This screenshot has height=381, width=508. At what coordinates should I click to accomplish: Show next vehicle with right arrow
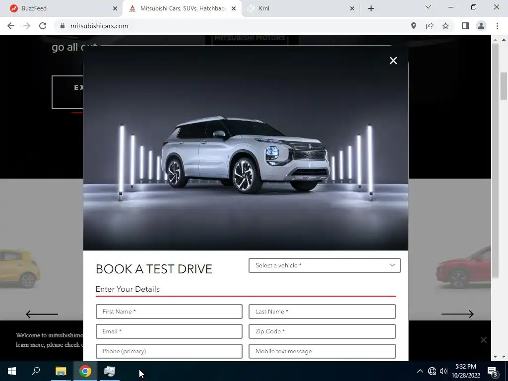click(x=457, y=314)
